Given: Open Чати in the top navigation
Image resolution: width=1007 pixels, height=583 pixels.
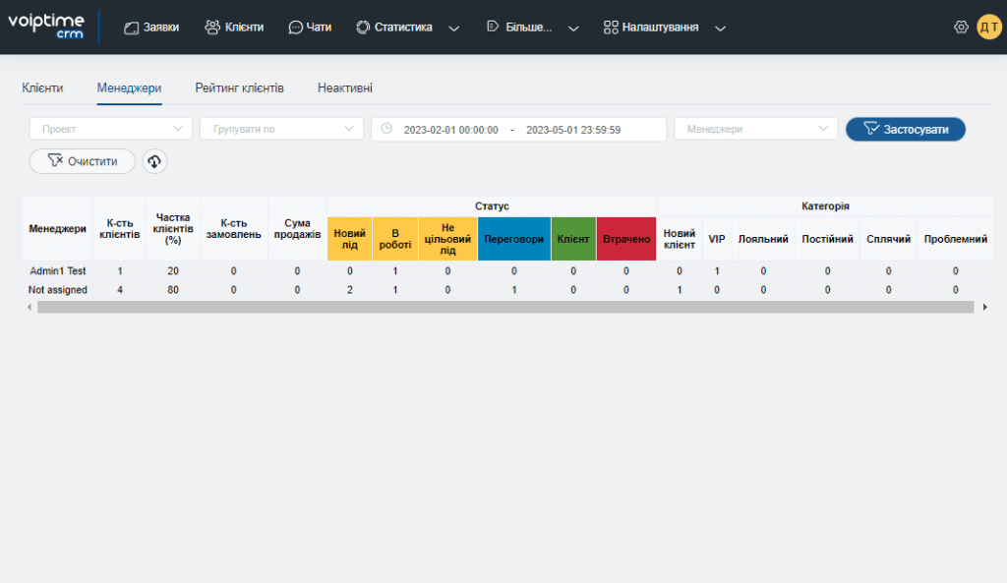Looking at the screenshot, I should (x=310, y=27).
